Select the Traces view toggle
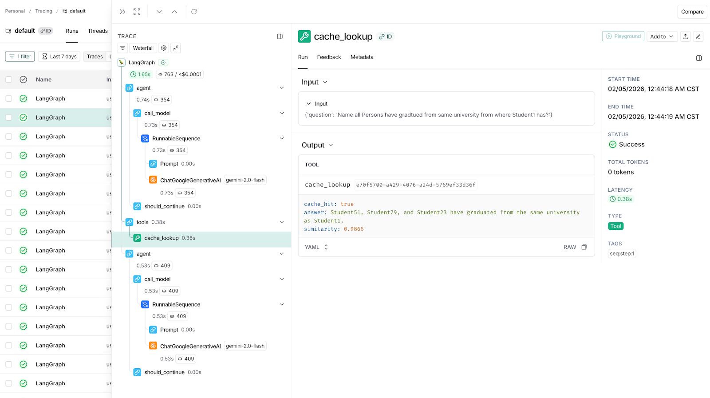This screenshot has height=398, width=710. pos(95,56)
